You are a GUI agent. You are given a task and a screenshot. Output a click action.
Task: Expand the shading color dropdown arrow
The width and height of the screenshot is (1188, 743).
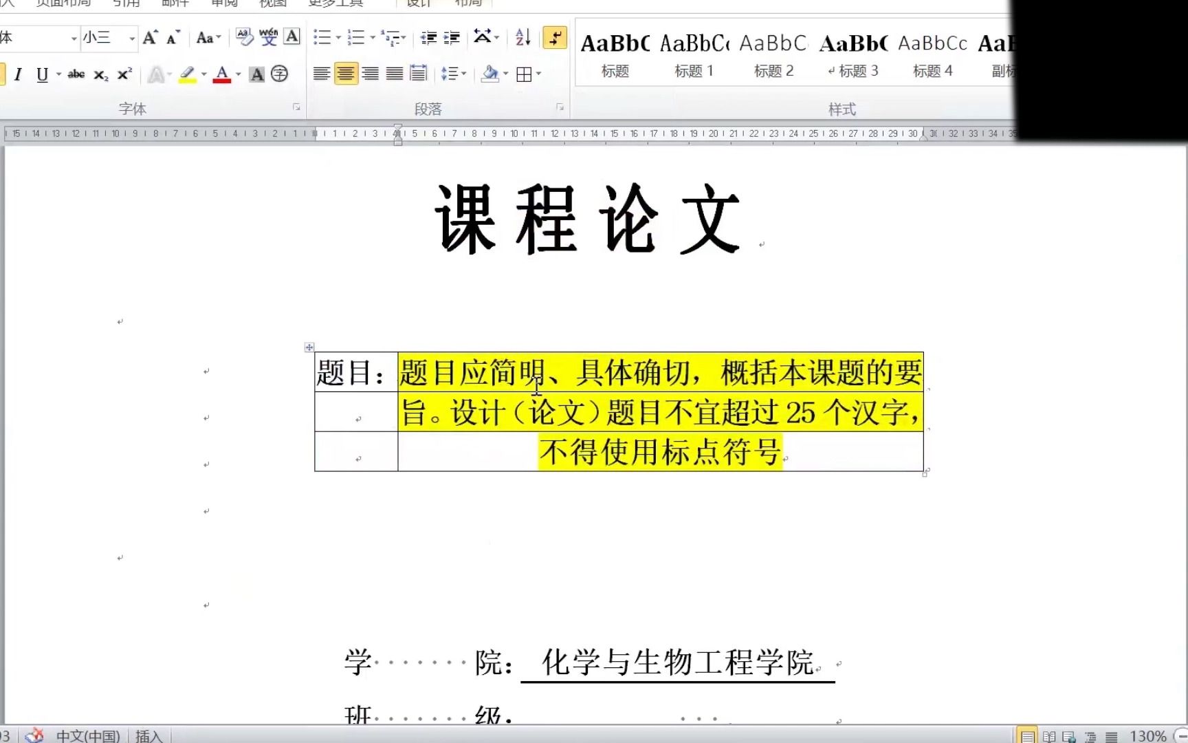point(506,74)
